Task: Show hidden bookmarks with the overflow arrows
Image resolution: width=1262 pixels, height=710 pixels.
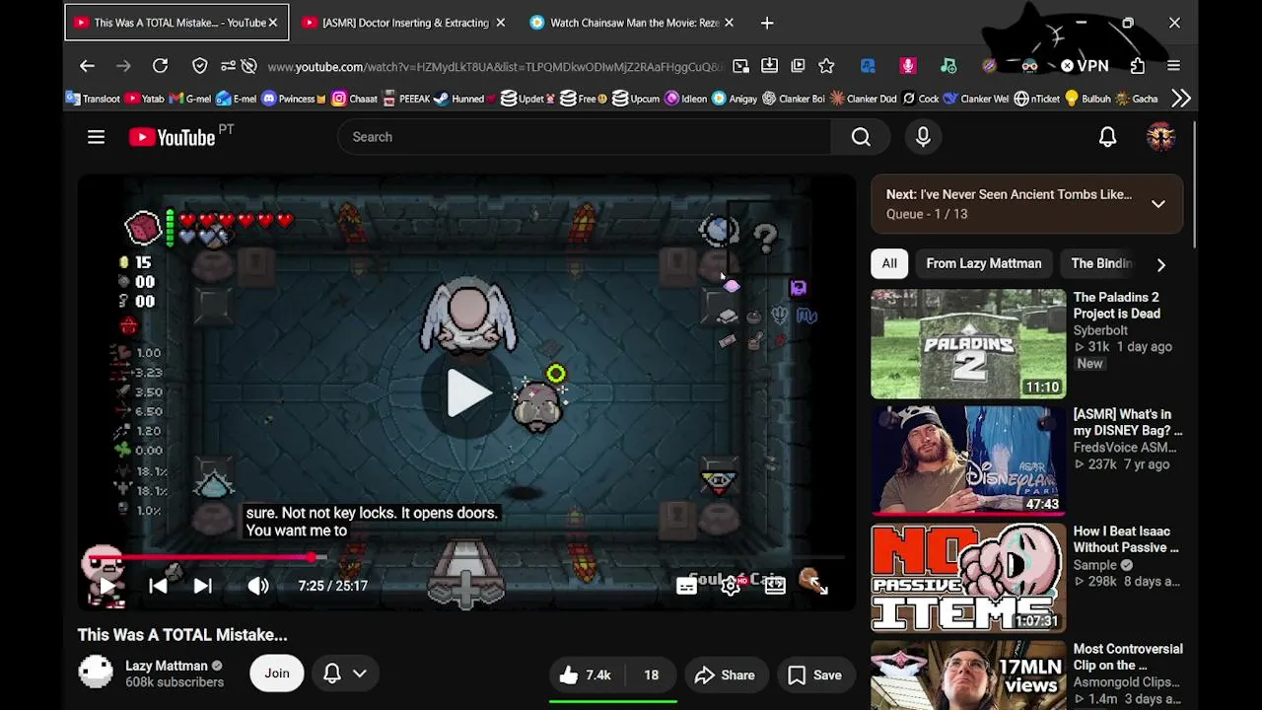Action: tap(1181, 99)
